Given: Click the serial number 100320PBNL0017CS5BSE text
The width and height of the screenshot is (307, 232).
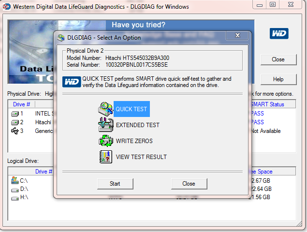Looking at the screenshot, I should [x=136, y=65].
